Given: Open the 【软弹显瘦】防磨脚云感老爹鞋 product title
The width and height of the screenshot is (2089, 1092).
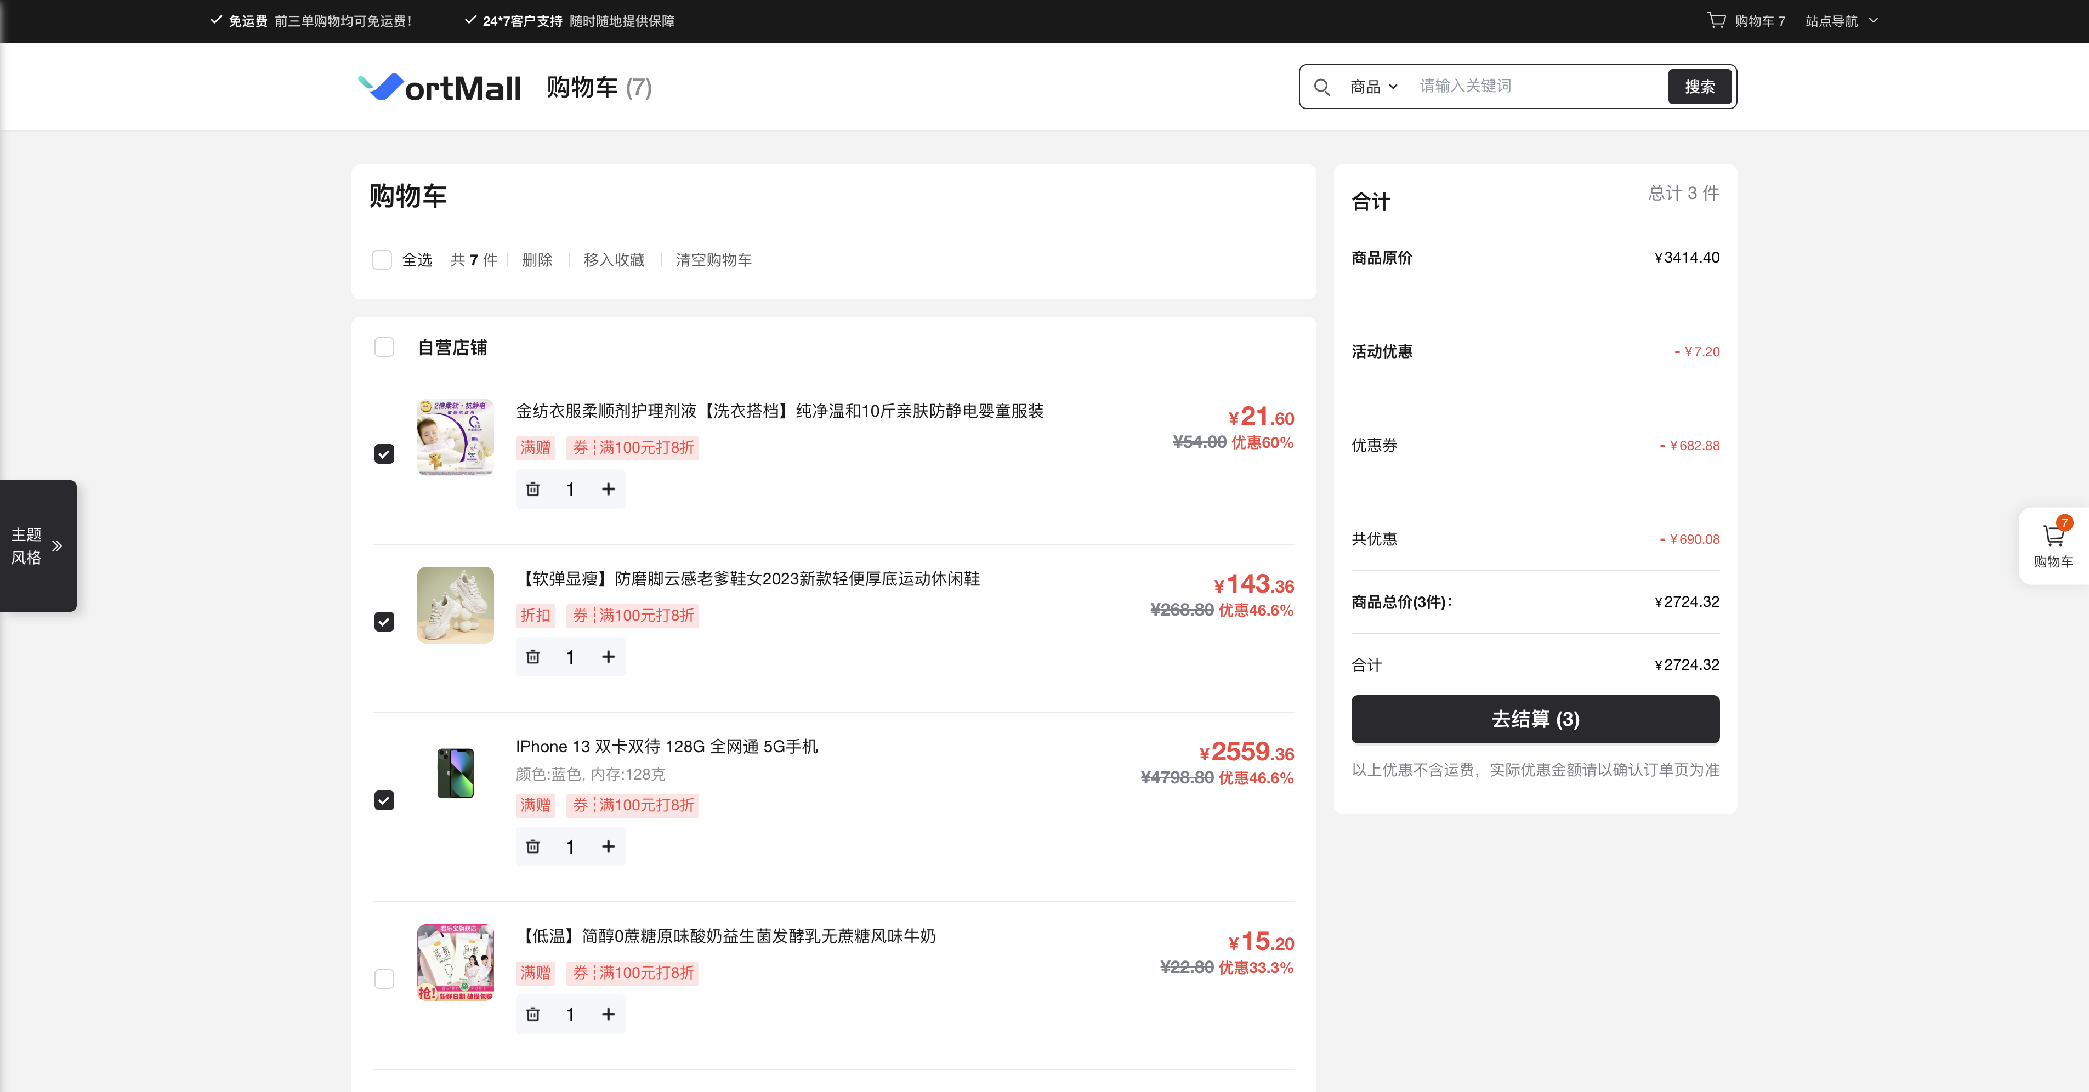Looking at the screenshot, I should 748,578.
